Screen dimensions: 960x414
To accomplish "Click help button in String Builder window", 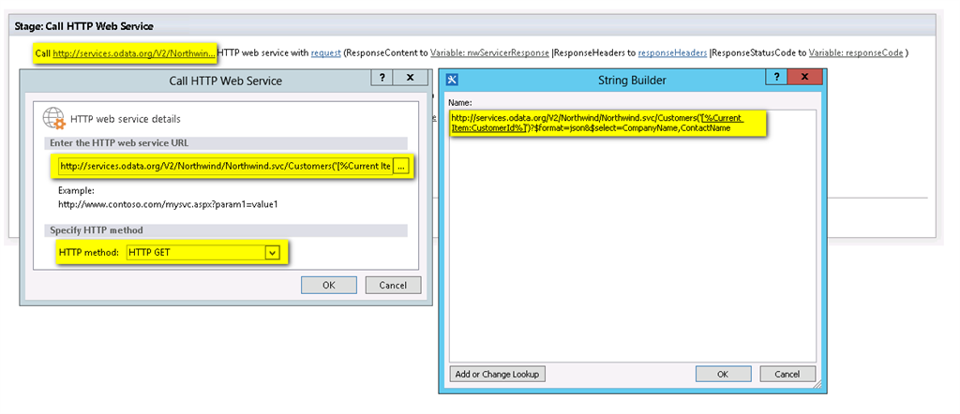I will tap(777, 78).
